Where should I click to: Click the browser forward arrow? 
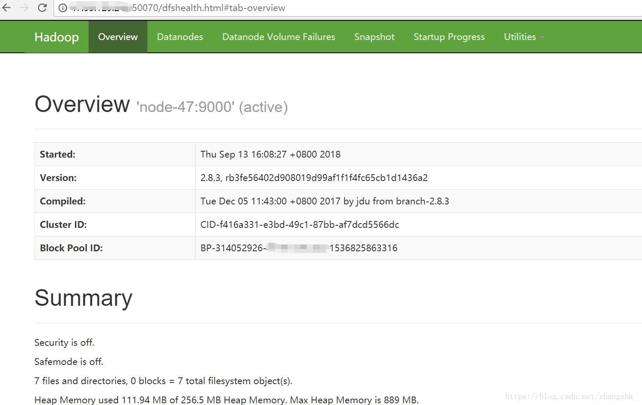coord(24,8)
